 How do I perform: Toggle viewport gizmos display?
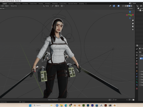(114, 6)
